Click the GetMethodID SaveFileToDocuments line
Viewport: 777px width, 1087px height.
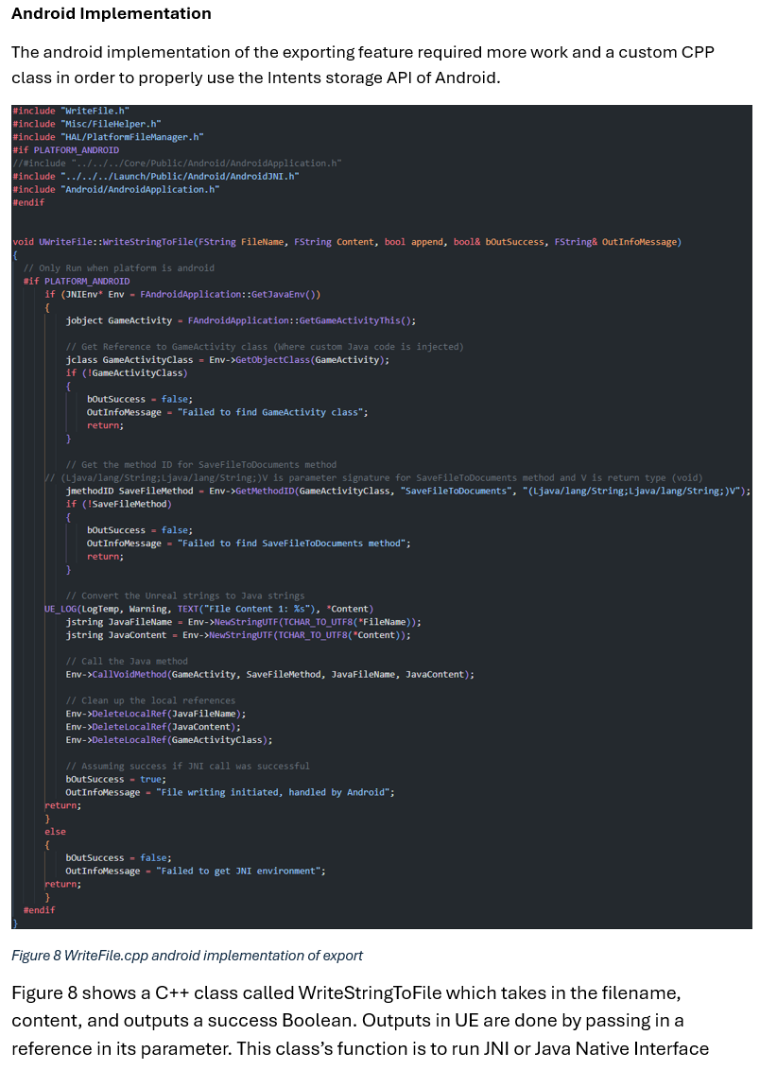tap(408, 491)
